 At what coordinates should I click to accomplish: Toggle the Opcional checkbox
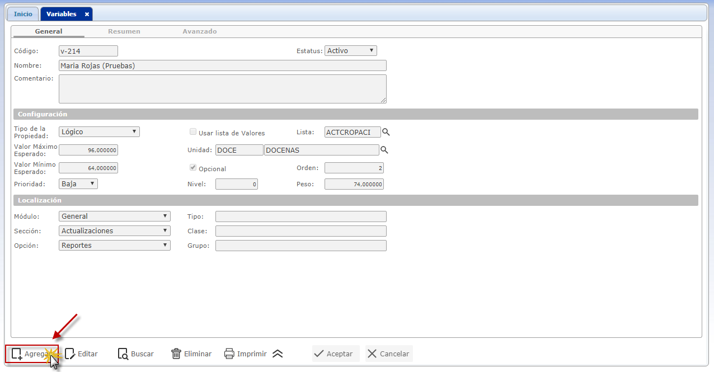click(x=193, y=168)
